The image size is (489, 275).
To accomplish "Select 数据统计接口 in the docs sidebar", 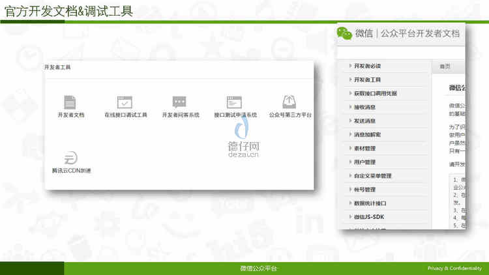I will 370,203.
